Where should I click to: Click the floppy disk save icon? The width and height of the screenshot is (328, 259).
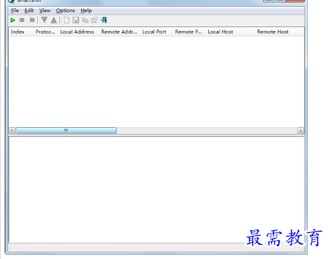[x=75, y=20]
